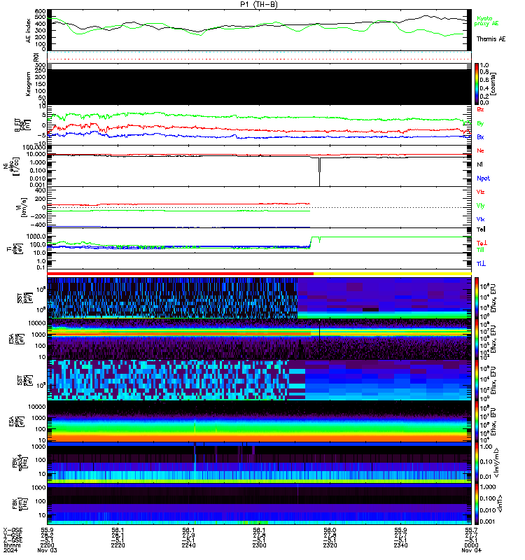Click the red Viz legend label
Image resolution: width=525 pixels, height=560 pixels.
[480, 192]
